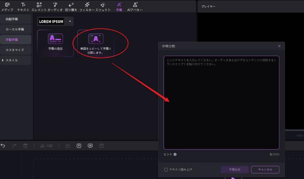Viewport: 304px width, 179px height.
Task: Open the カスタマイズ sidebar tab
Action: point(15,50)
